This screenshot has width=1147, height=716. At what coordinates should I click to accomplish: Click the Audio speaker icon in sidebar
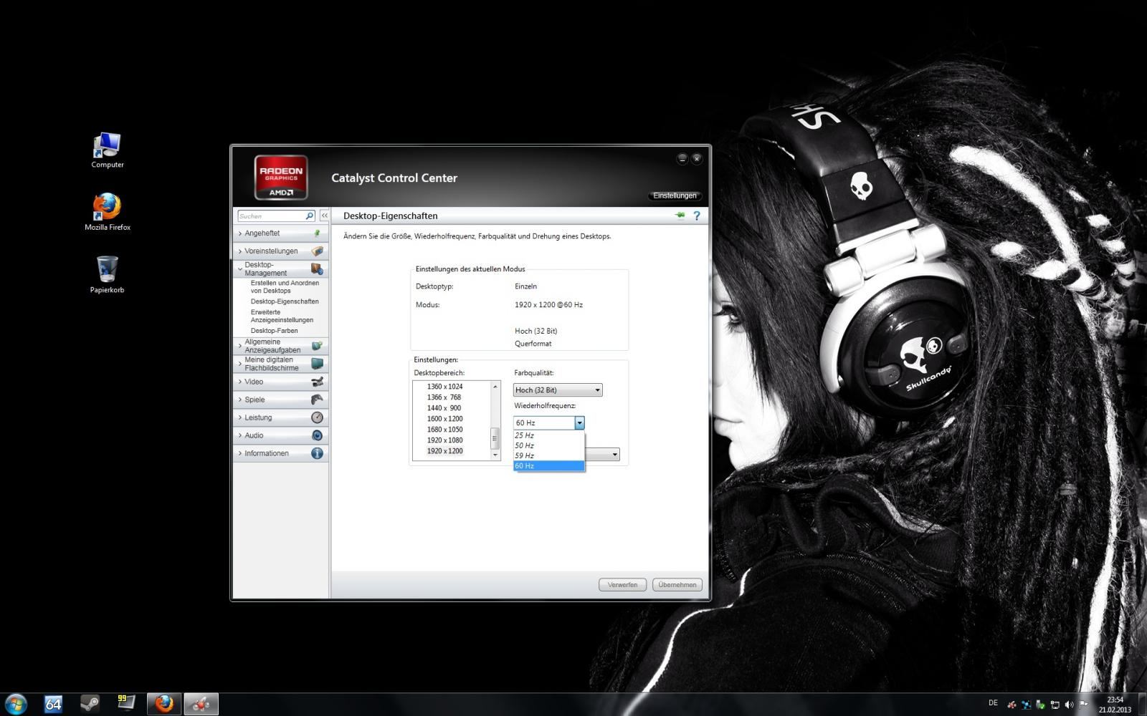point(317,435)
